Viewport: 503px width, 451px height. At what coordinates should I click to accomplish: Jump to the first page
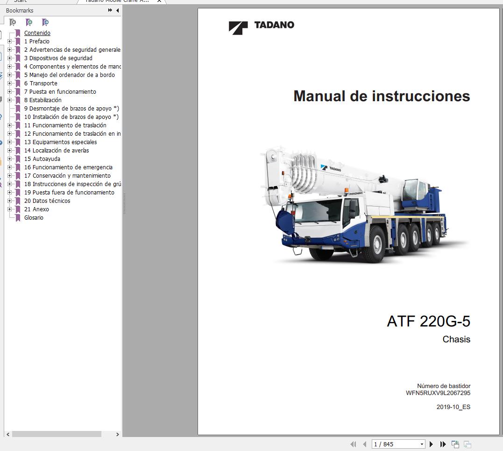(353, 444)
